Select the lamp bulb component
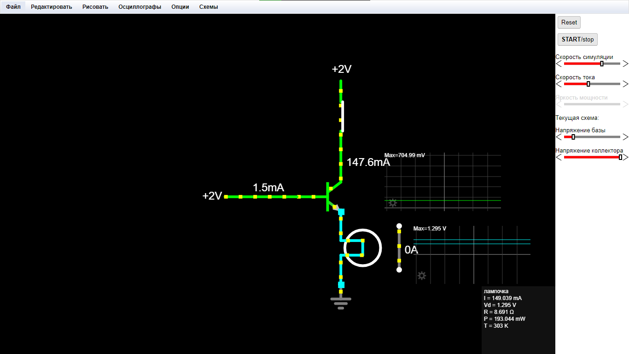Image resolution: width=629 pixels, height=354 pixels. 363,248
